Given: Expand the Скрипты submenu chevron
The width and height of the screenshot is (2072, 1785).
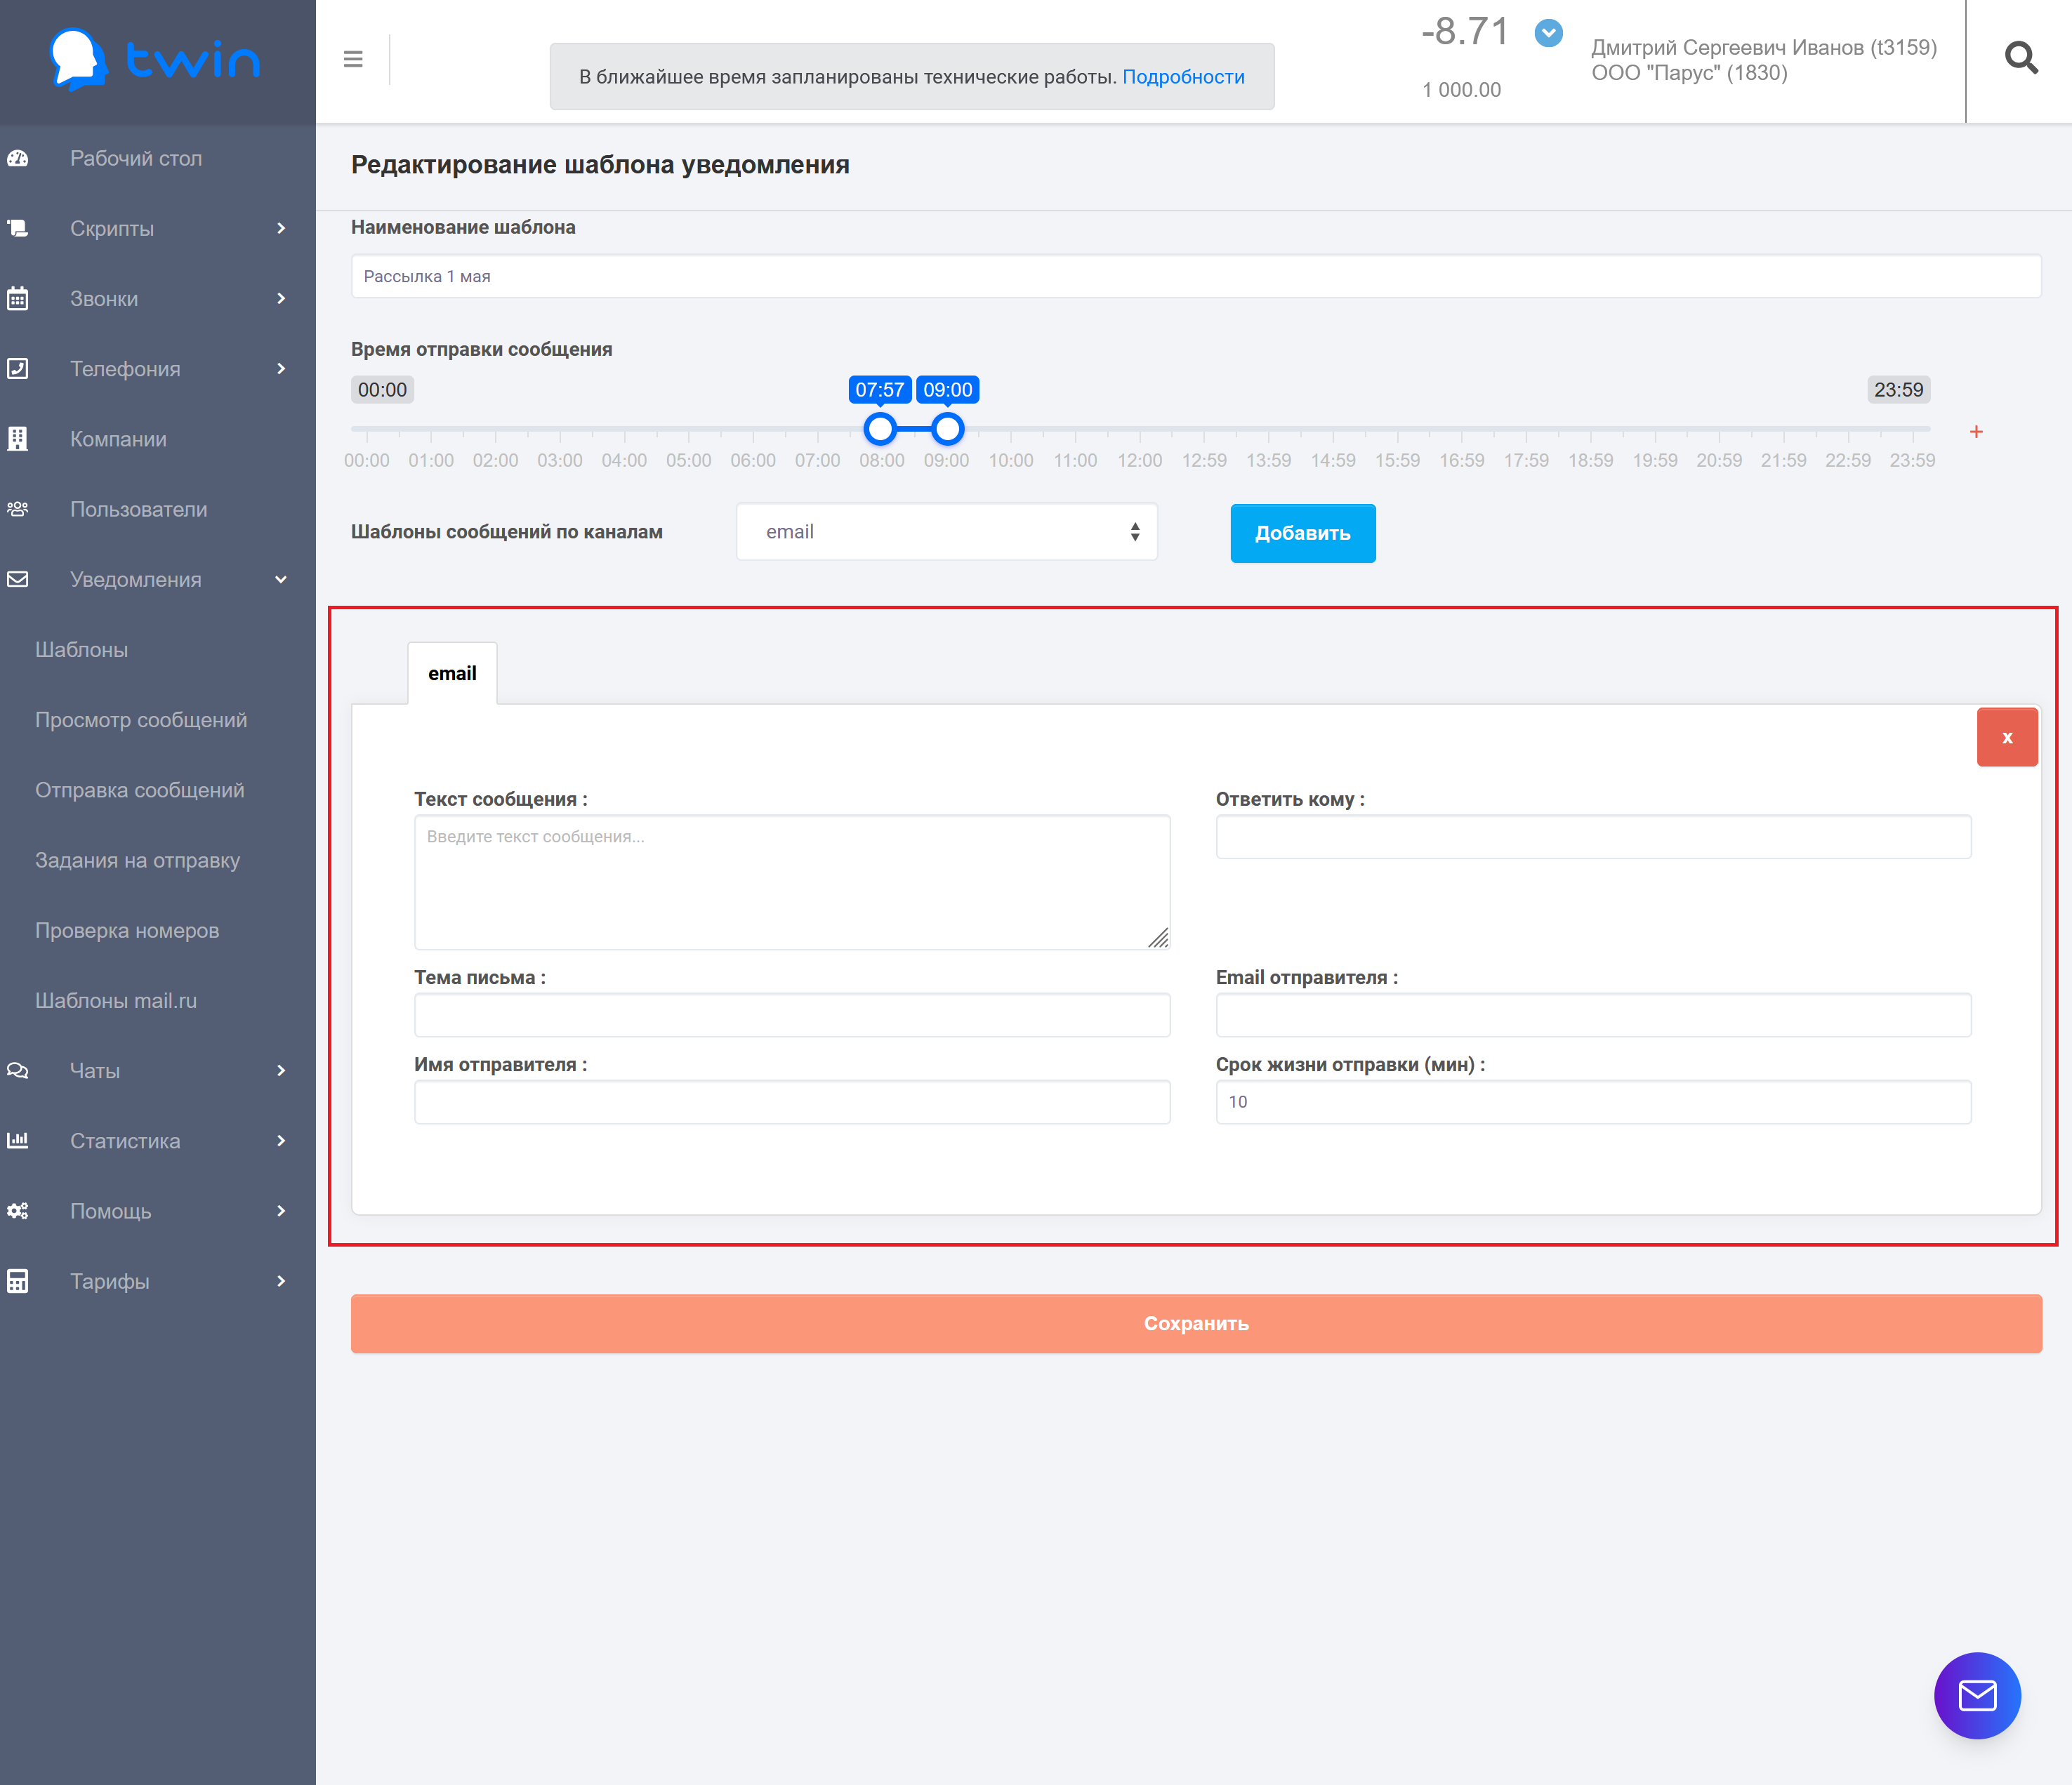Looking at the screenshot, I should (281, 228).
